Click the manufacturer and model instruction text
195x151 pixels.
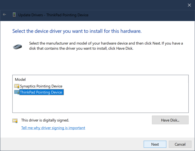[106, 46]
